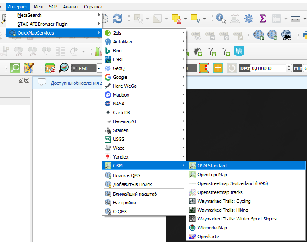Click the orange plus ROI button
307x242 pixels.
218,68
